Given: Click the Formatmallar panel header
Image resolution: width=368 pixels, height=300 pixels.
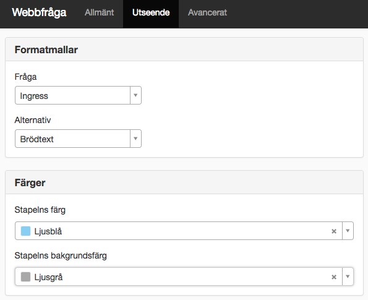Looking at the screenshot, I should (x=184, y=49).
